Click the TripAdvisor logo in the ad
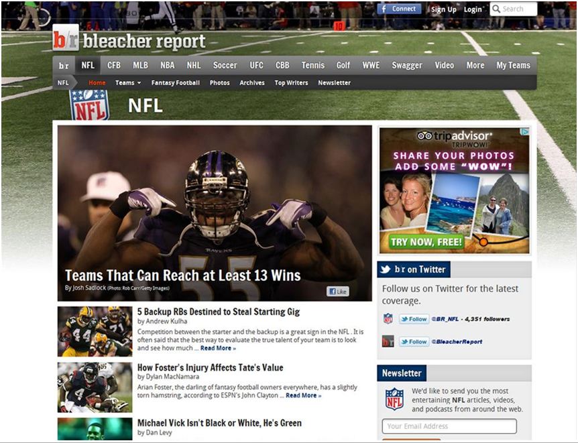Image resolution: width=578 pixels, height=443 pixels. tap(454, 136)
